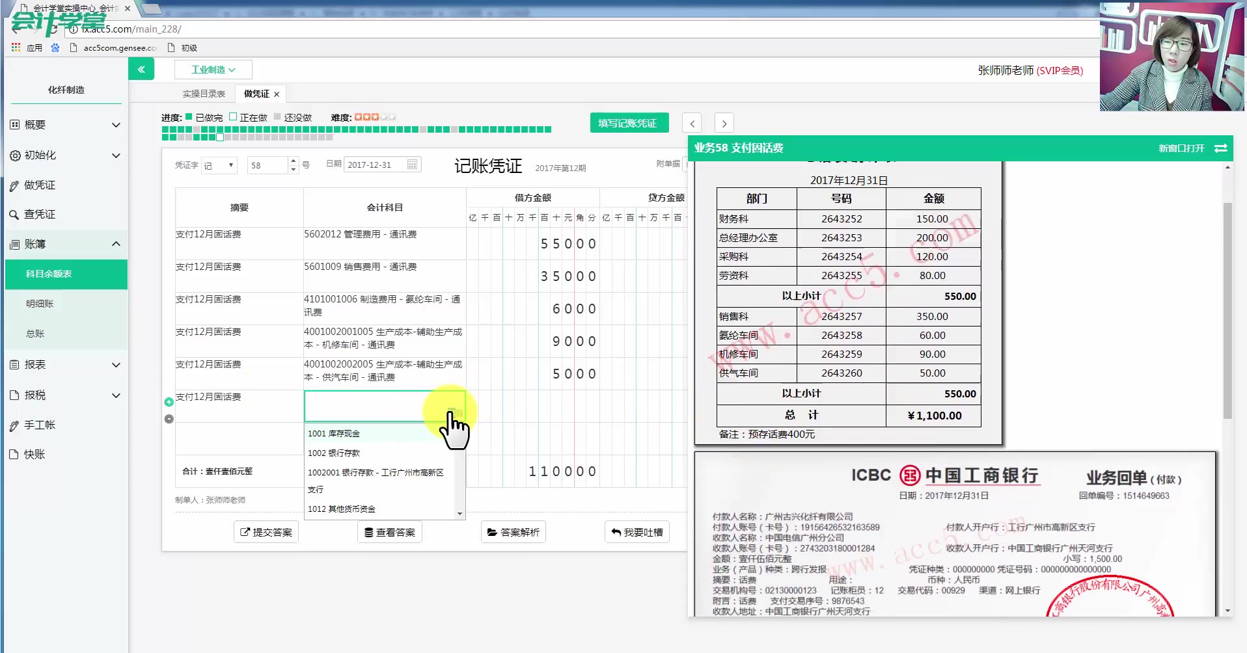The image size is (1247, 653).
Task: Go to next task with right arrow
Action: coord(724,123)
